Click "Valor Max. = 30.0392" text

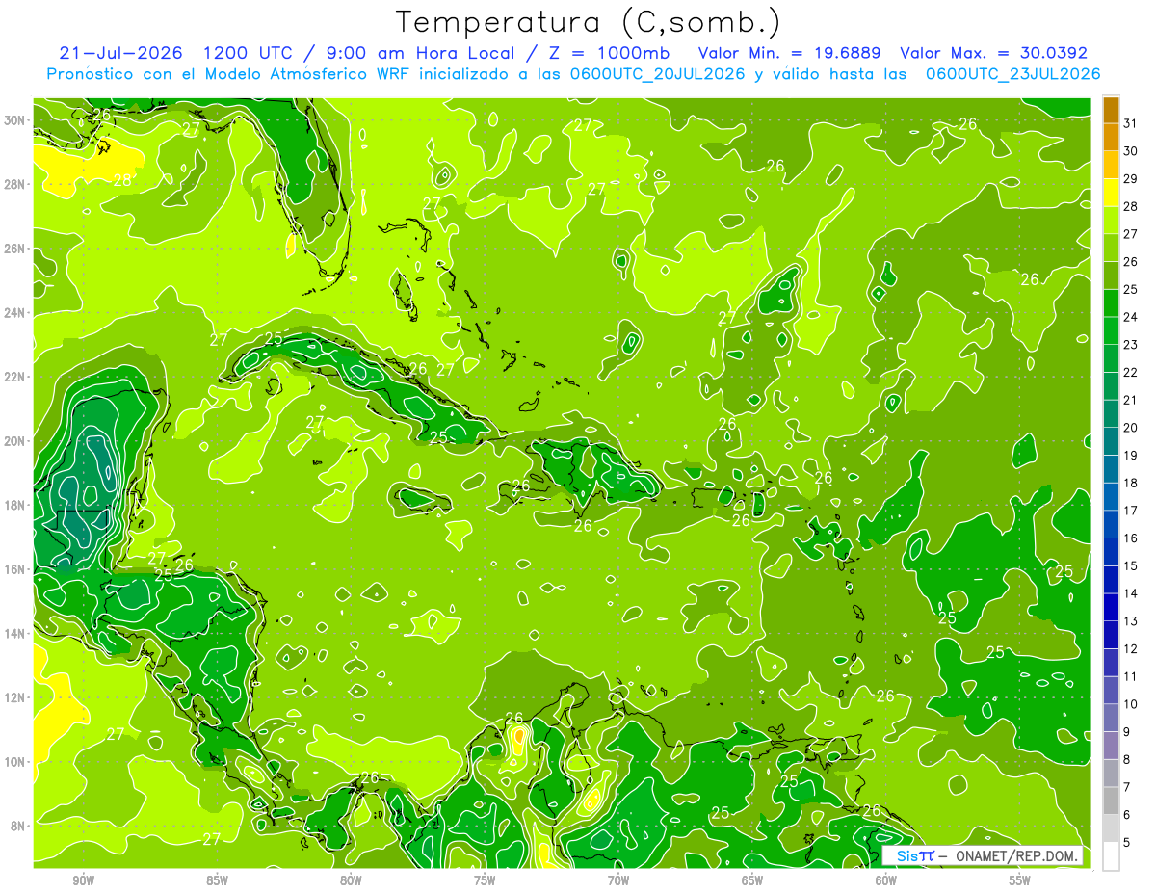click(994, 53)
